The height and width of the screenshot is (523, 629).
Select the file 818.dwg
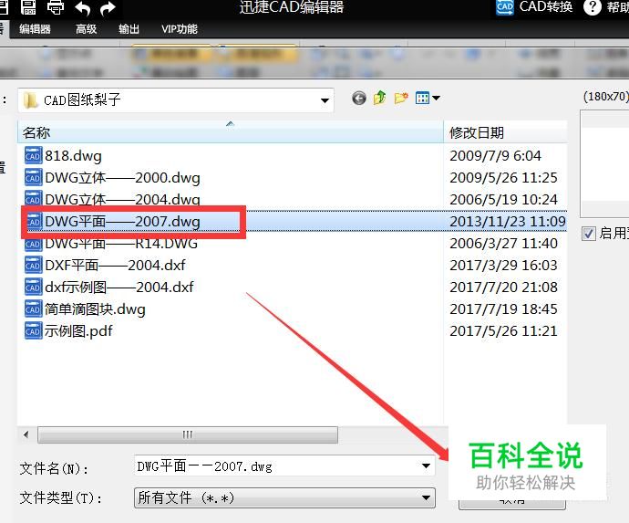[x=73, y=156]
